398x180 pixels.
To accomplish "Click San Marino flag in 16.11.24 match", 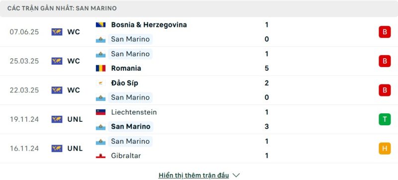I will tap(100, 141).
